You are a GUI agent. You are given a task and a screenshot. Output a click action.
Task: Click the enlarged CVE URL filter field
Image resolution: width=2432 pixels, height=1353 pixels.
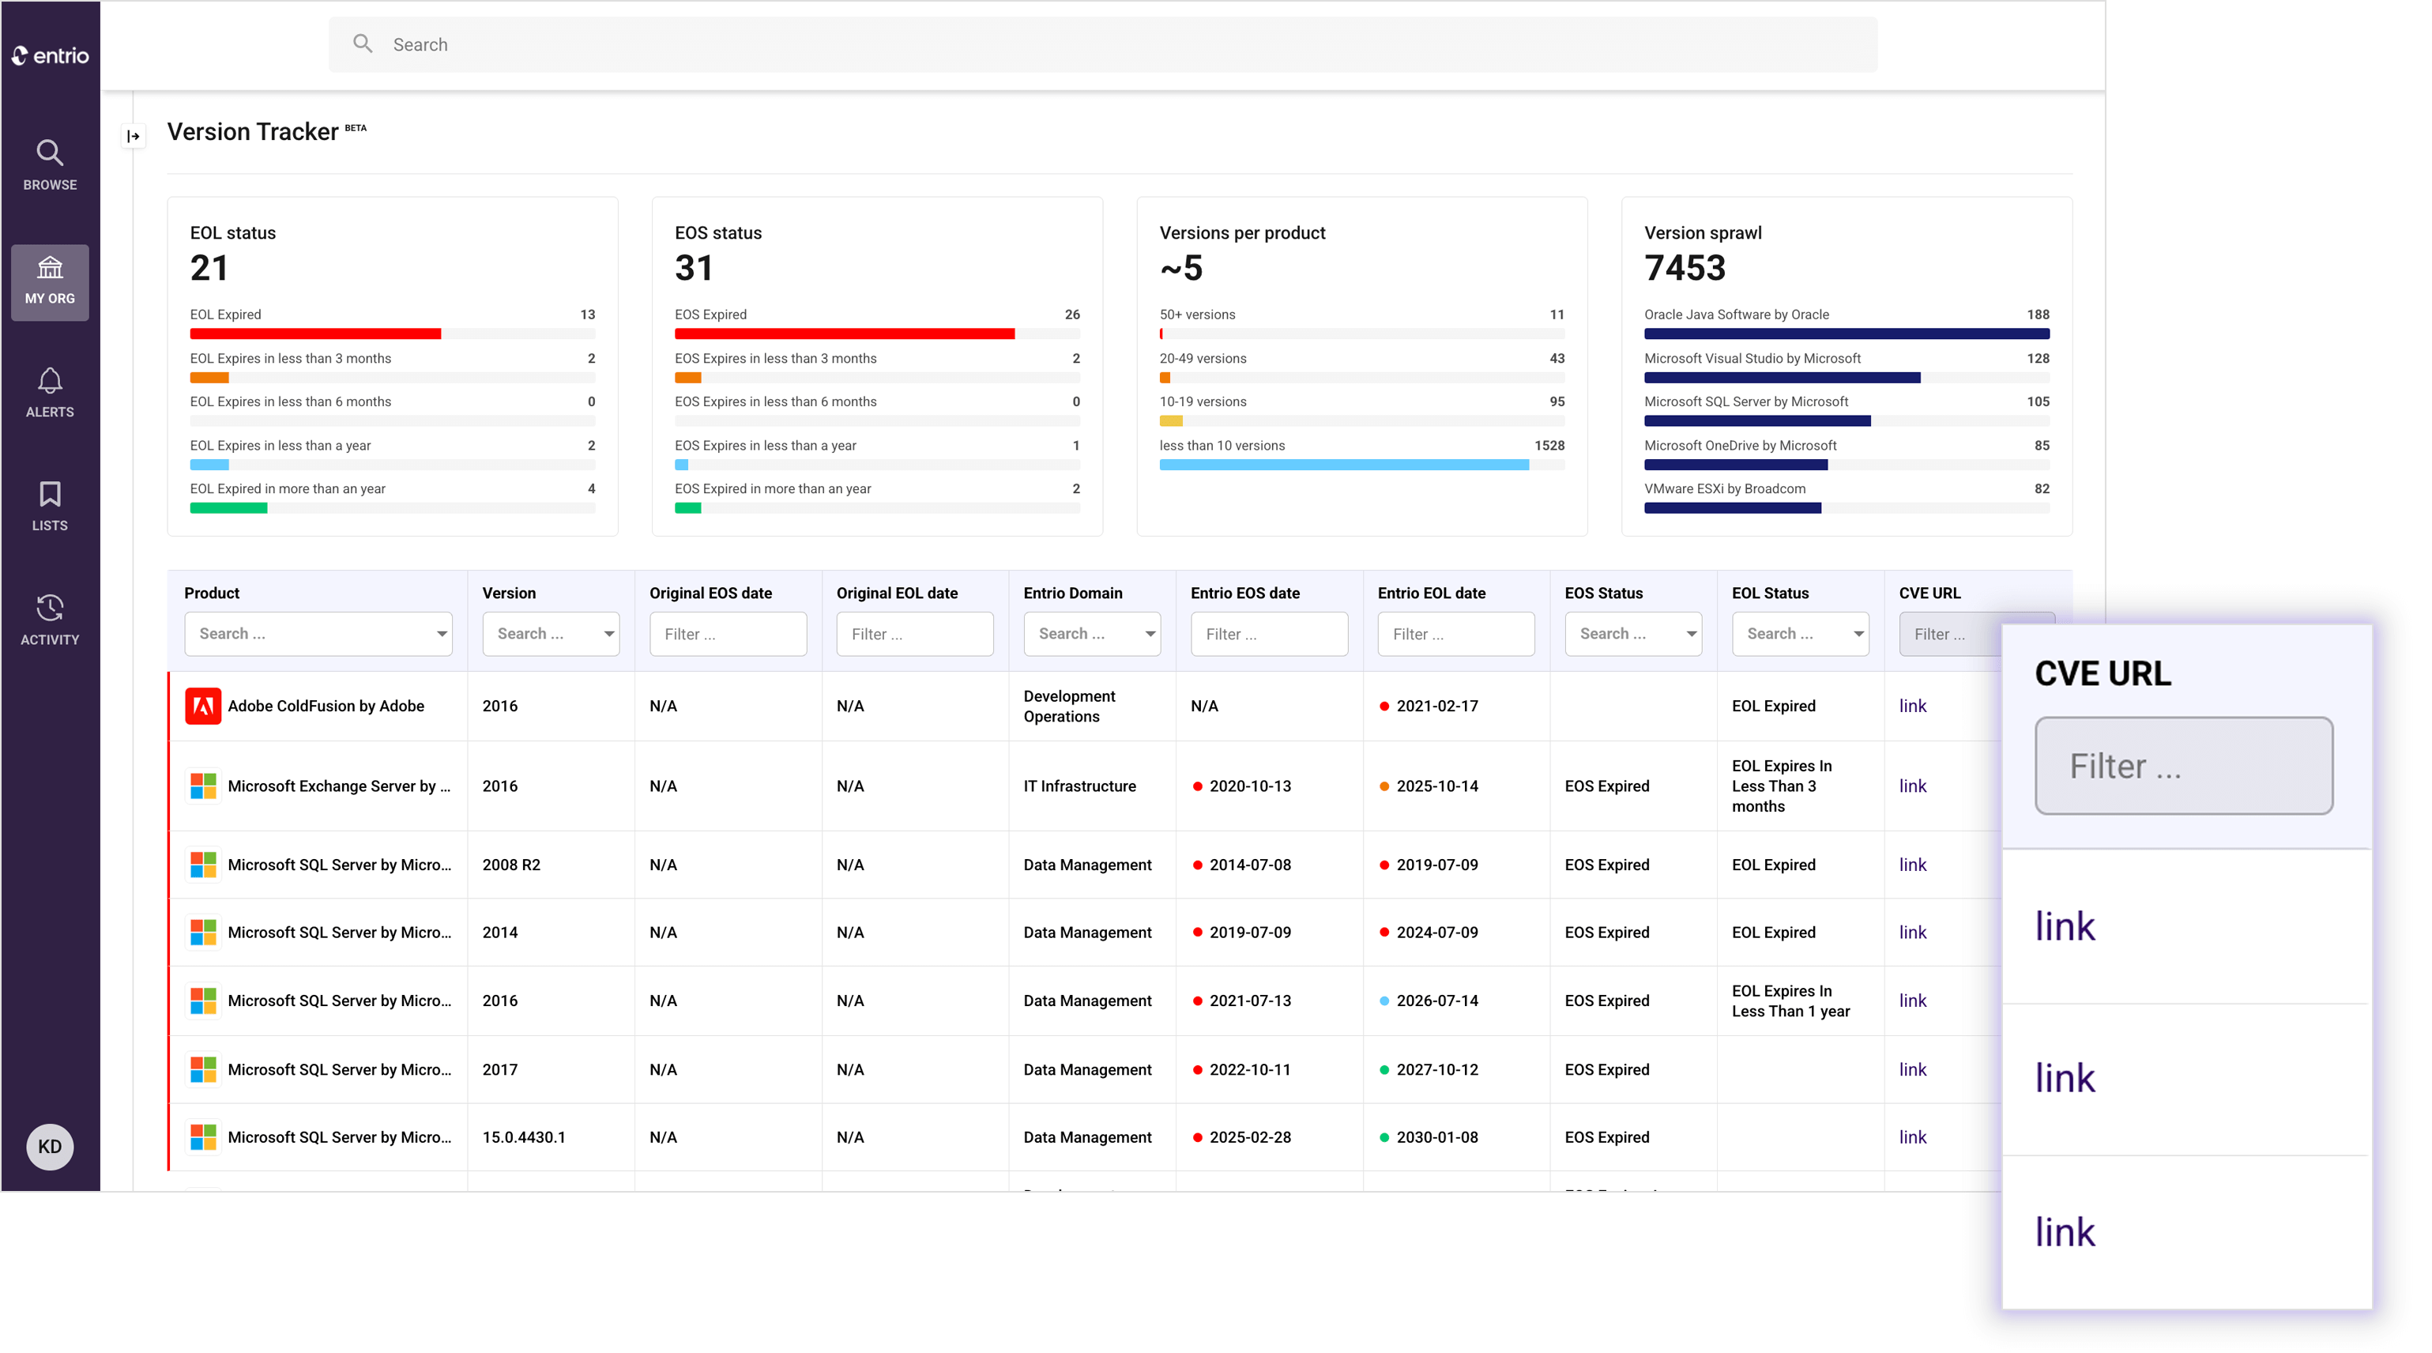[x=2183, y=765]
